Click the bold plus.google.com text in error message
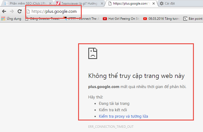Viewport: 203px width, 132px height. pyautogui.click(x=104, y=87)
